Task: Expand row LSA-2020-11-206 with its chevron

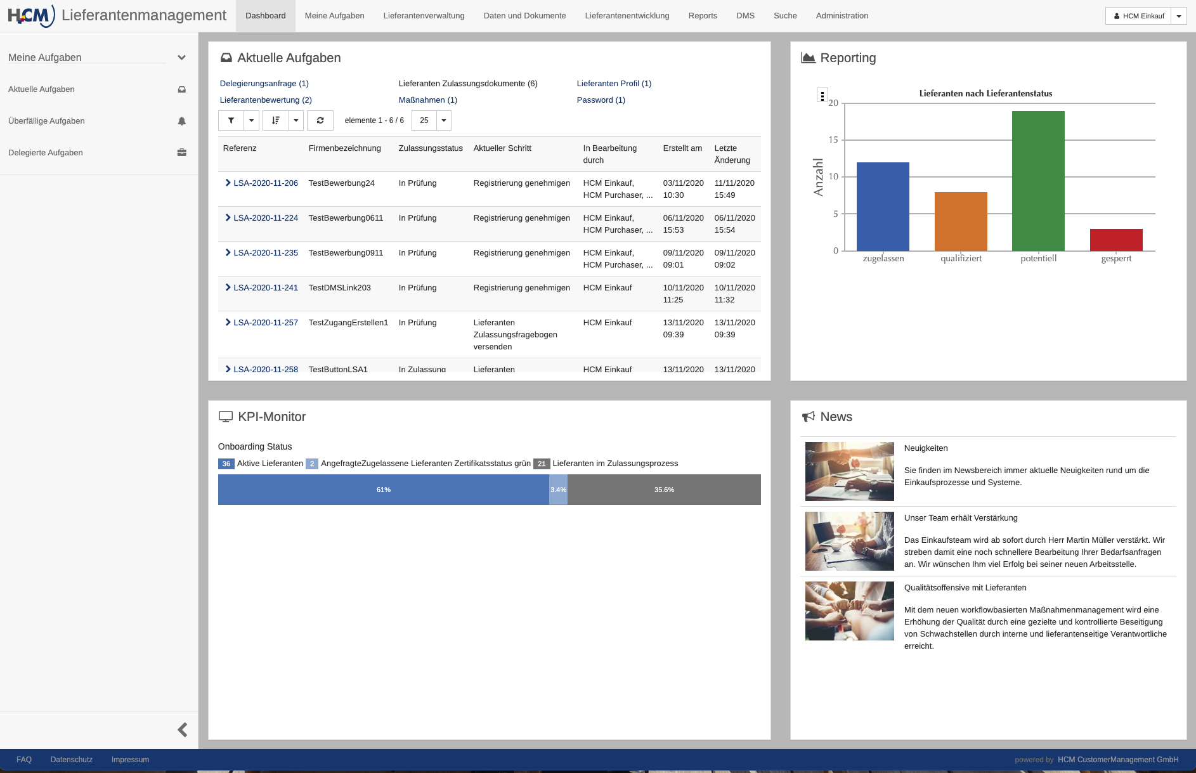Action: click(x=228, y=183)
